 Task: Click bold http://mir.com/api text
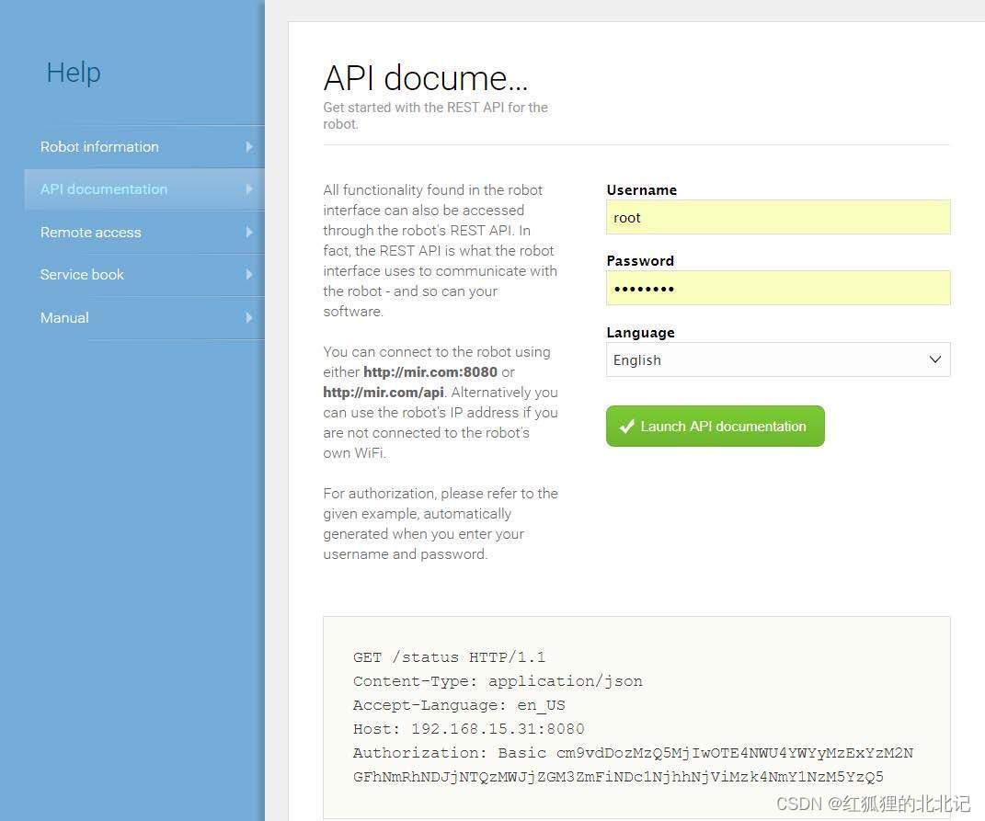tap(384, 393)
